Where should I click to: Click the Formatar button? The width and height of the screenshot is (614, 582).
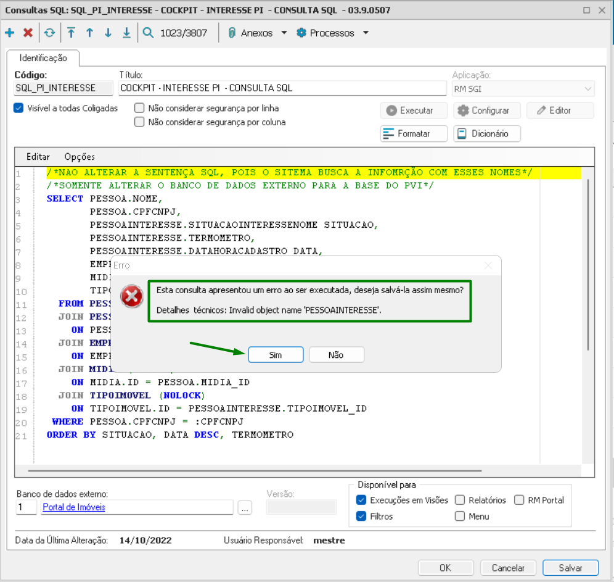pos(414,134)
